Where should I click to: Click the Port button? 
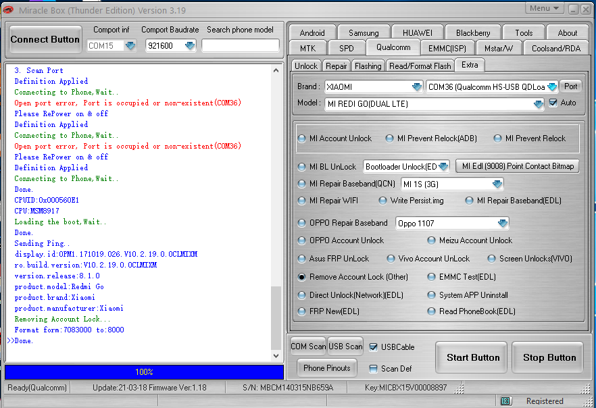click(570, 86)
